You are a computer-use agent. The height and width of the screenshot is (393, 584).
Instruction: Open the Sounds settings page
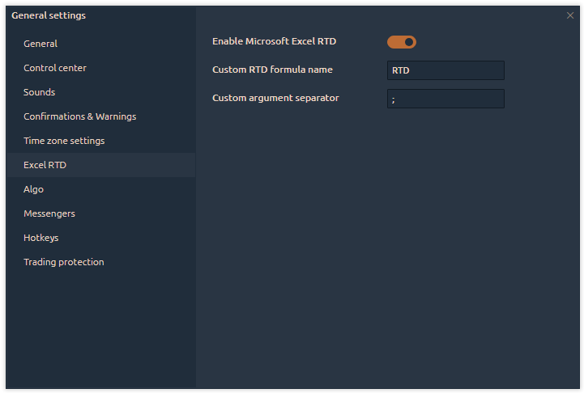coord(39,92)
